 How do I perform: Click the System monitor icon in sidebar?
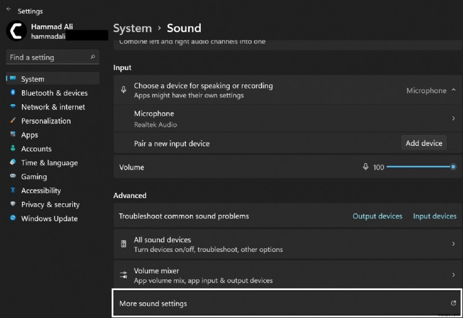[x=13, y=78]
